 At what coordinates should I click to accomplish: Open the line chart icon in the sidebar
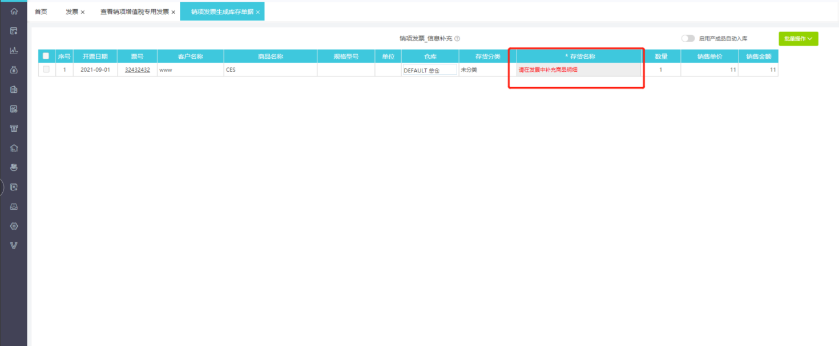click(14, 51)
